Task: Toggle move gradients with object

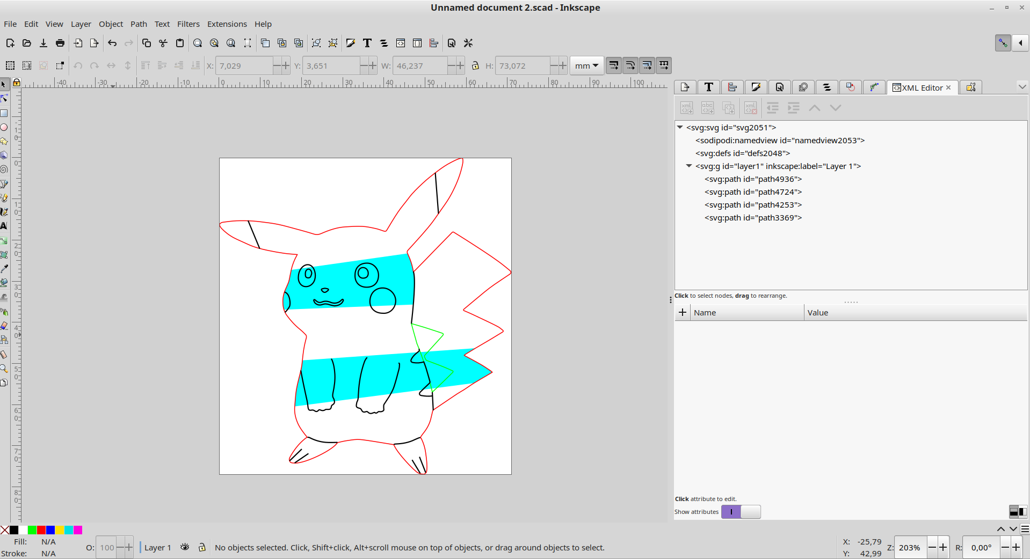Action: (x=647, y=65)
